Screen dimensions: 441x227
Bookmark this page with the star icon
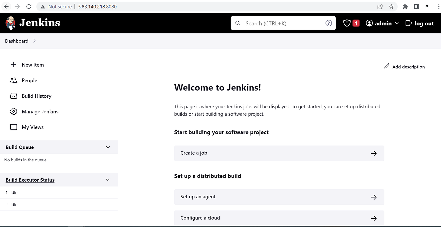point(392,6)
